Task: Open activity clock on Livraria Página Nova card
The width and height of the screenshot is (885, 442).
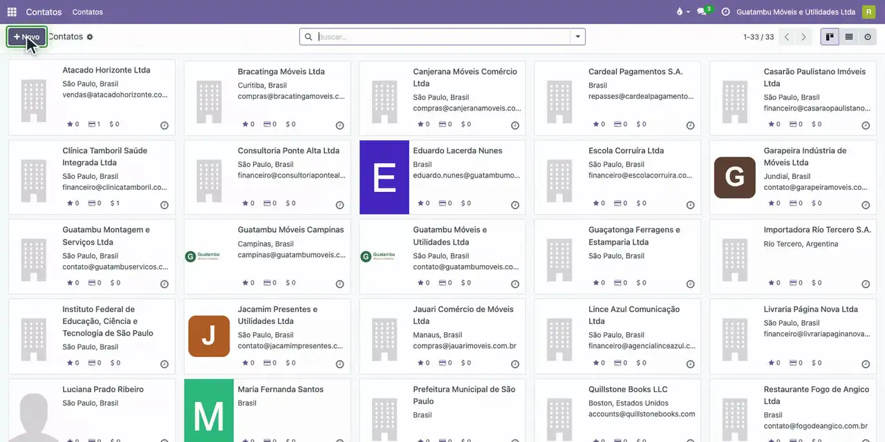Action: (x=866, y=364)
